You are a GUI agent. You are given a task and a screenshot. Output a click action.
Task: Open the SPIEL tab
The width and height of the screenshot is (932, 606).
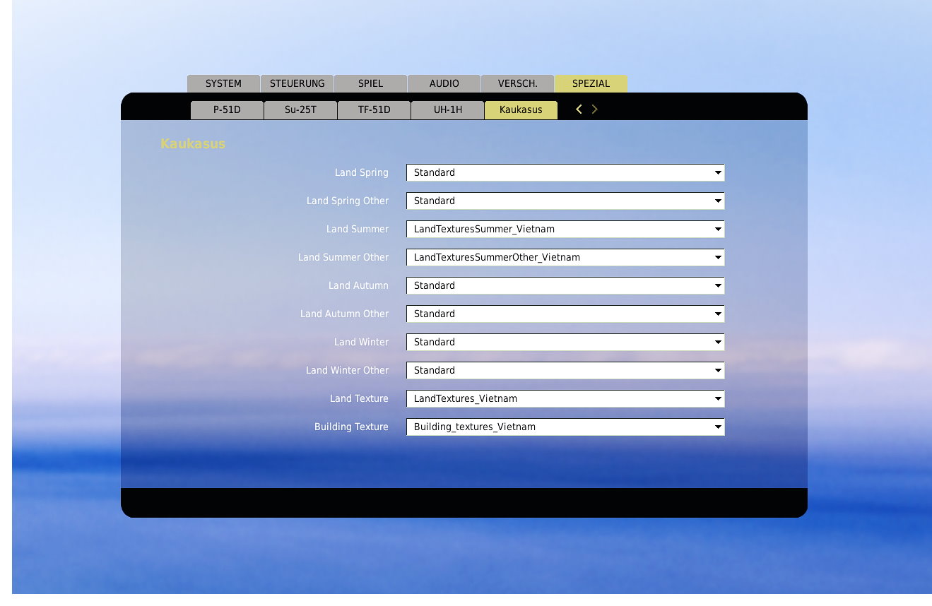point(370,83)
